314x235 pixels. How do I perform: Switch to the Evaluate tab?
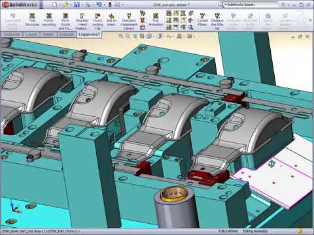67,35
